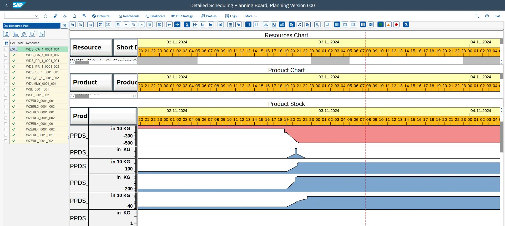Open the DS Strategy menu
Viewport: 505px width, 226px height.
[x=183, y=16]
